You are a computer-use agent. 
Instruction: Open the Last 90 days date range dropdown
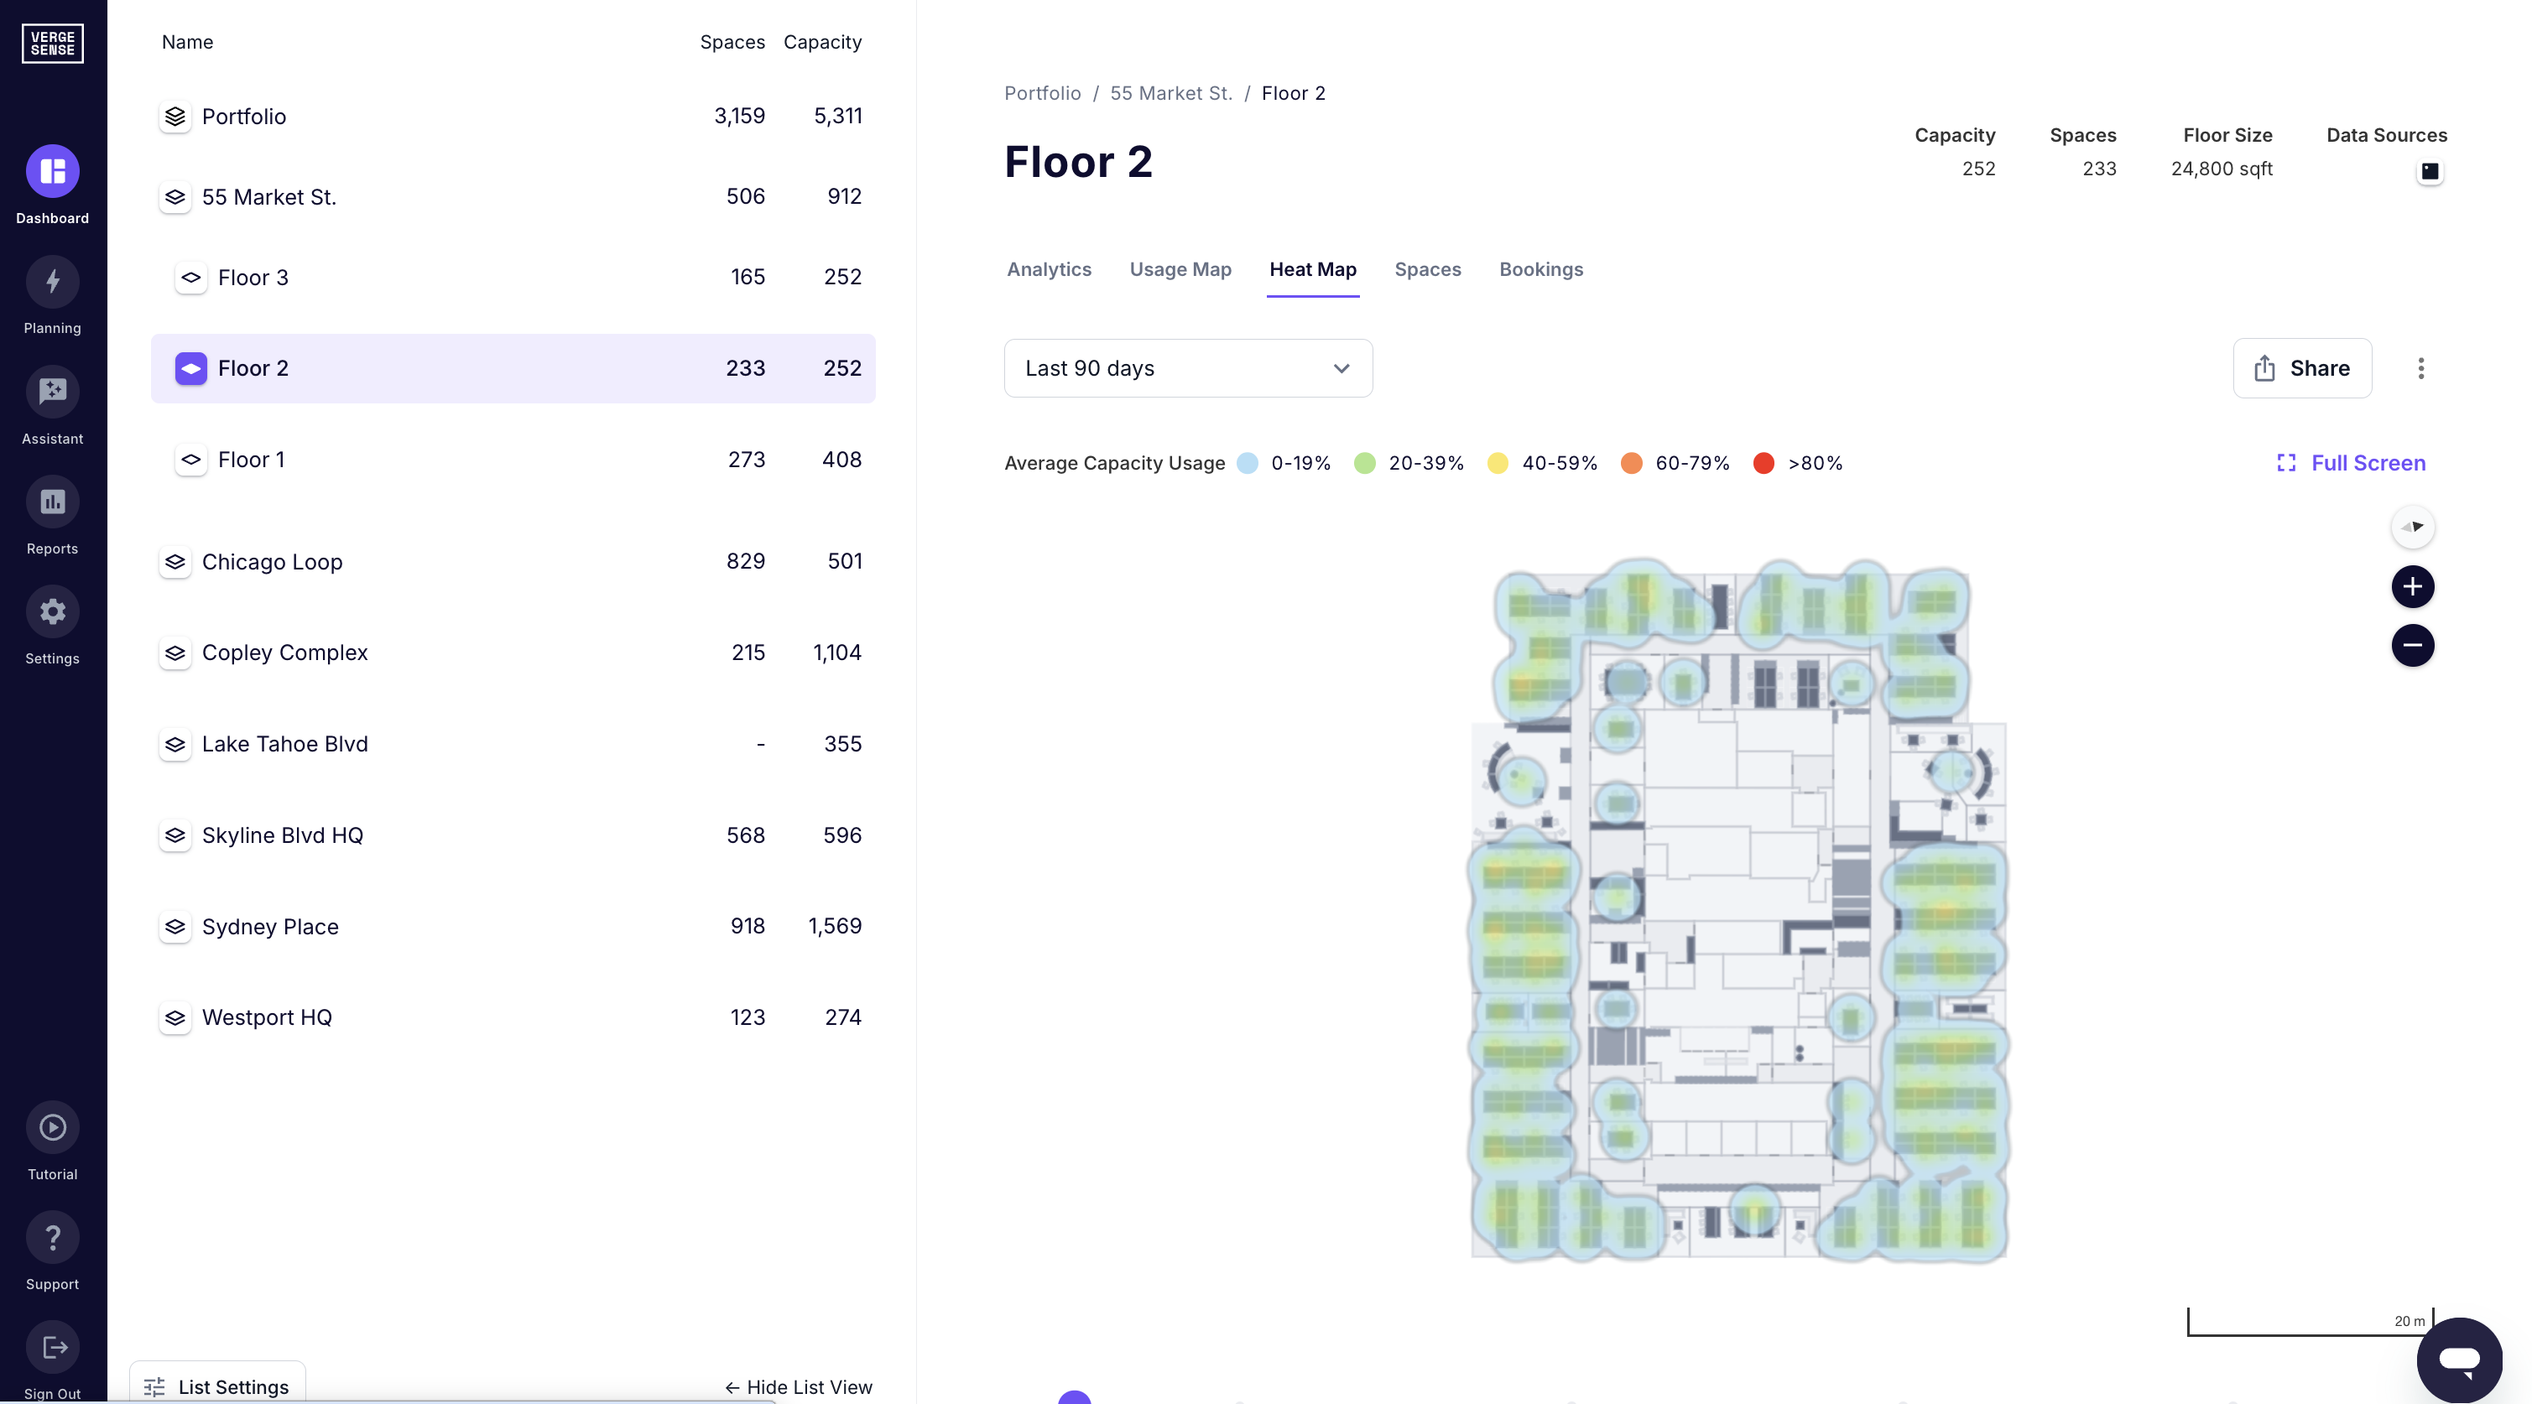pyautogui.click(x=1187, y=368)
